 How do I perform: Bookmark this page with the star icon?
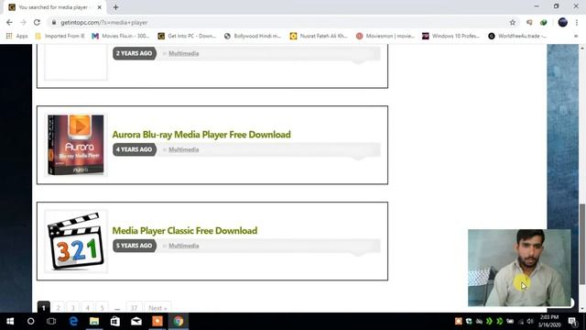pos(513,22)
